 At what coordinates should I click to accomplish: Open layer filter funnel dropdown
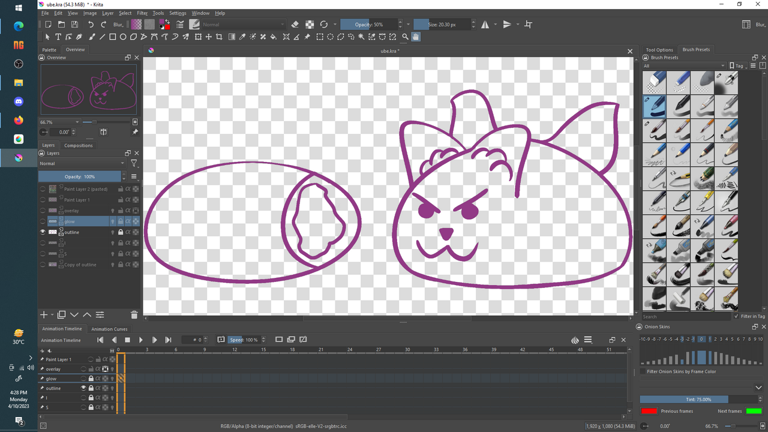click(x=134, y=163)
